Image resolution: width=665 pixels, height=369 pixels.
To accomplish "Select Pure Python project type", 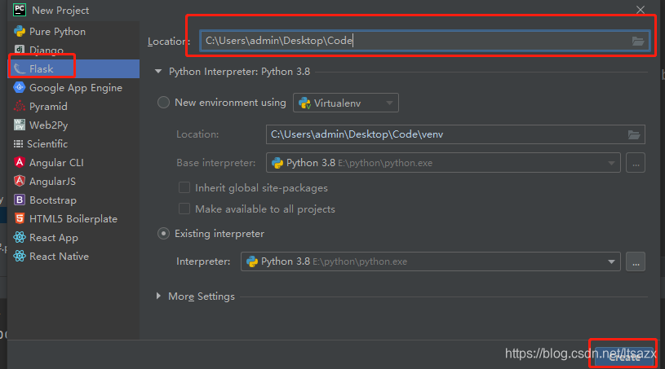I will (x=73, y=31).
